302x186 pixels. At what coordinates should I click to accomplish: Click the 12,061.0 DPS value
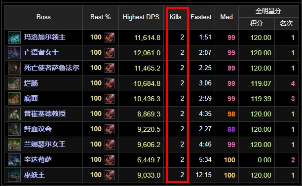[147, 53]
